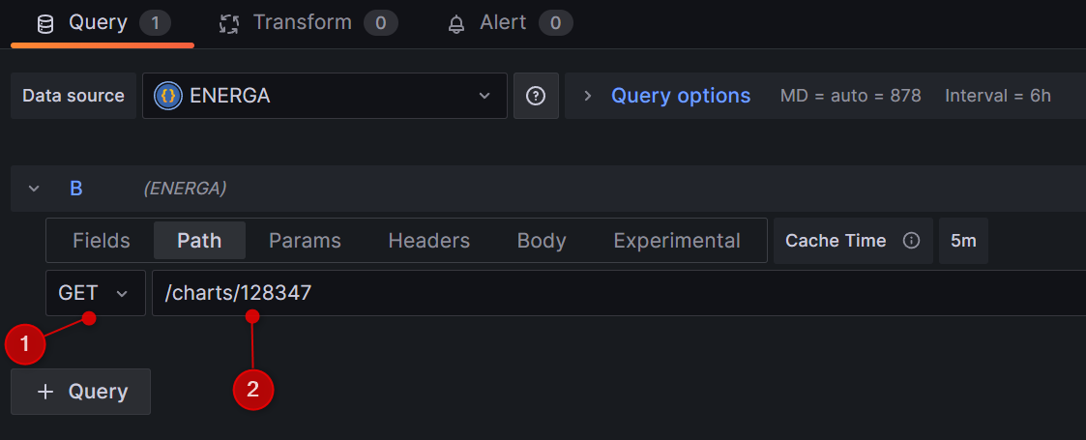
Task: Click the ENERGA data source logo icon
Action: (x=168, y=96)
